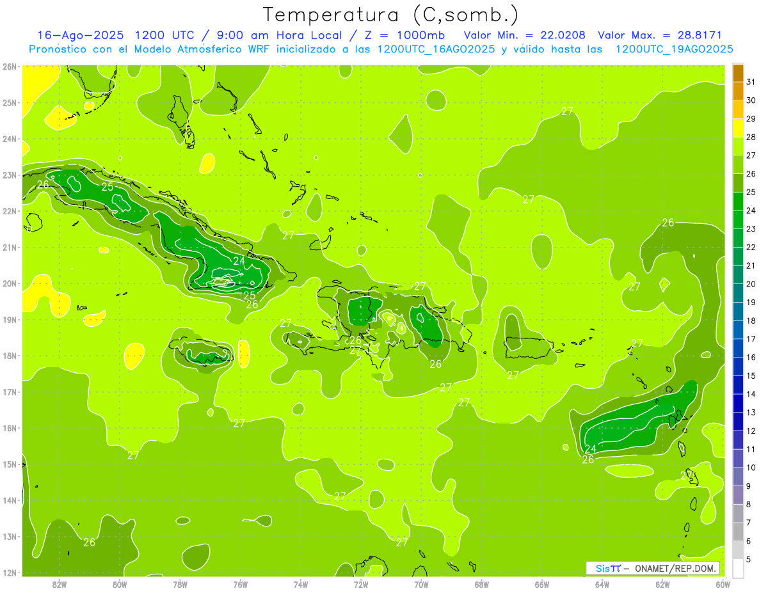
Task: Click legend value 13 on color bar
Action: (751, 412)
